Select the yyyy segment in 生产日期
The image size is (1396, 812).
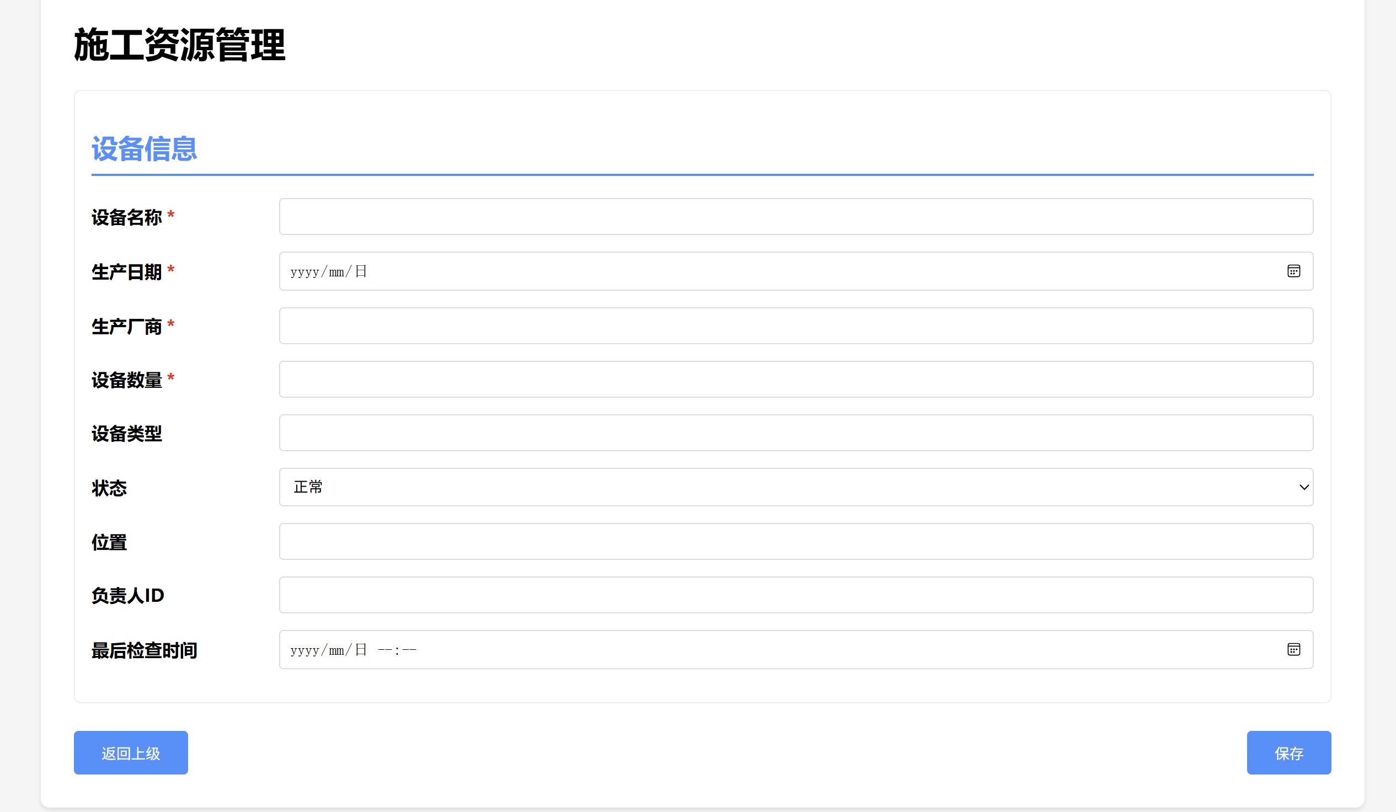(304, 272)
